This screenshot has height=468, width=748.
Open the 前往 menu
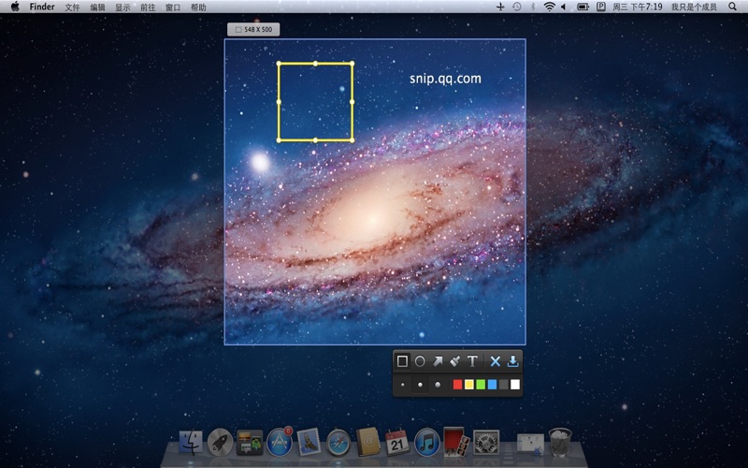pyautogui.click(x=148, y=7)
